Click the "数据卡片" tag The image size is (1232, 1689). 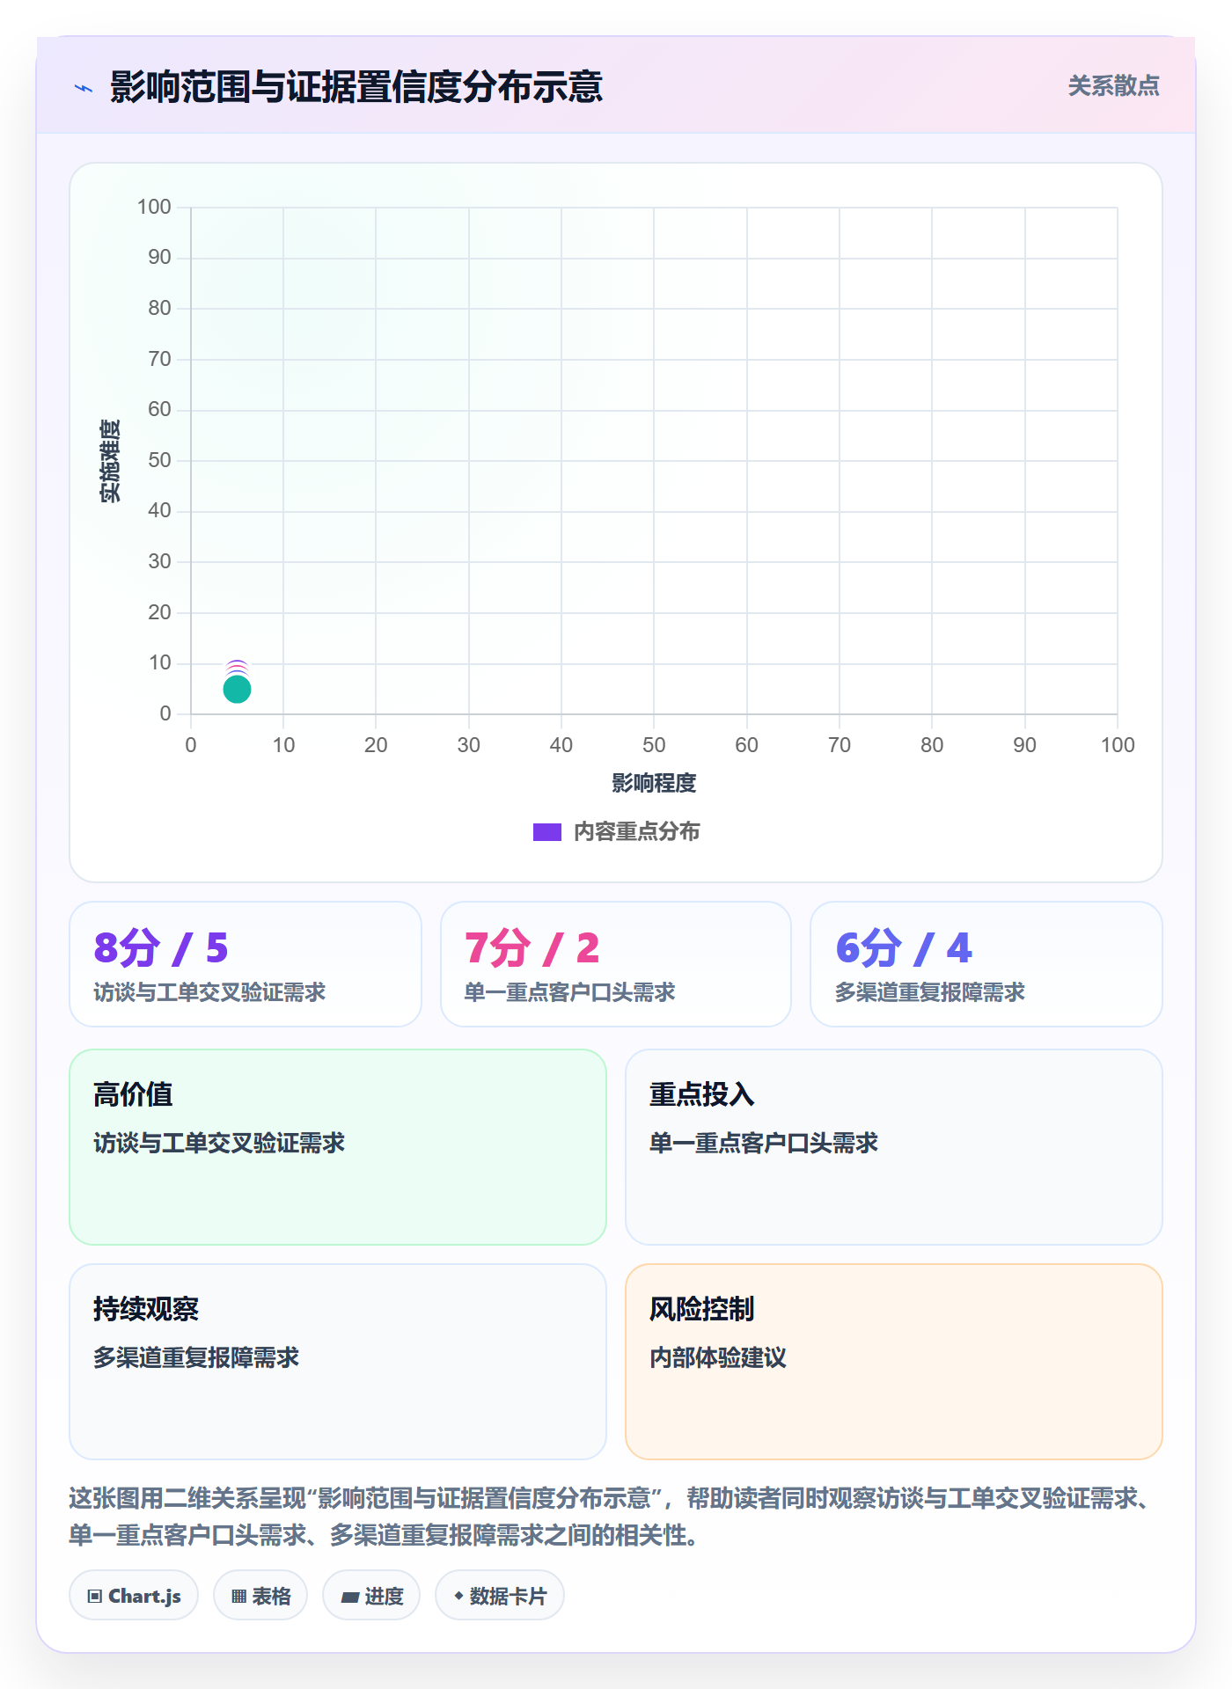[500, 1596]
